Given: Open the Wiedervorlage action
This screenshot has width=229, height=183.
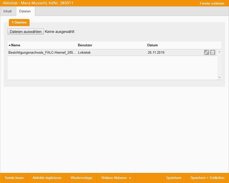Looking at the screenshot, I should 81,178.
